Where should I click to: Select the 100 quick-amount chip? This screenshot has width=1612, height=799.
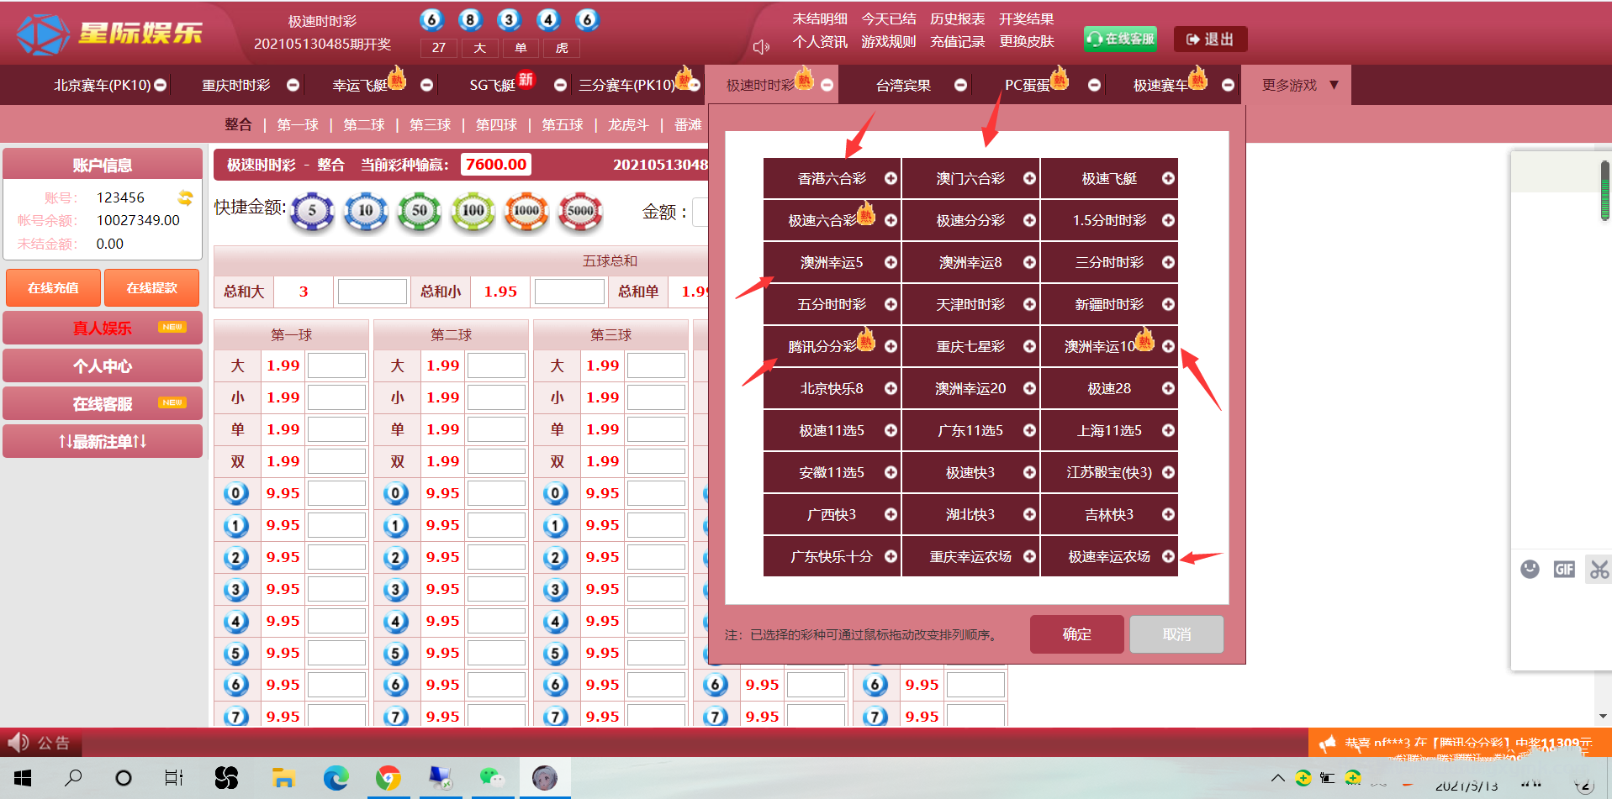coord(473,211)
